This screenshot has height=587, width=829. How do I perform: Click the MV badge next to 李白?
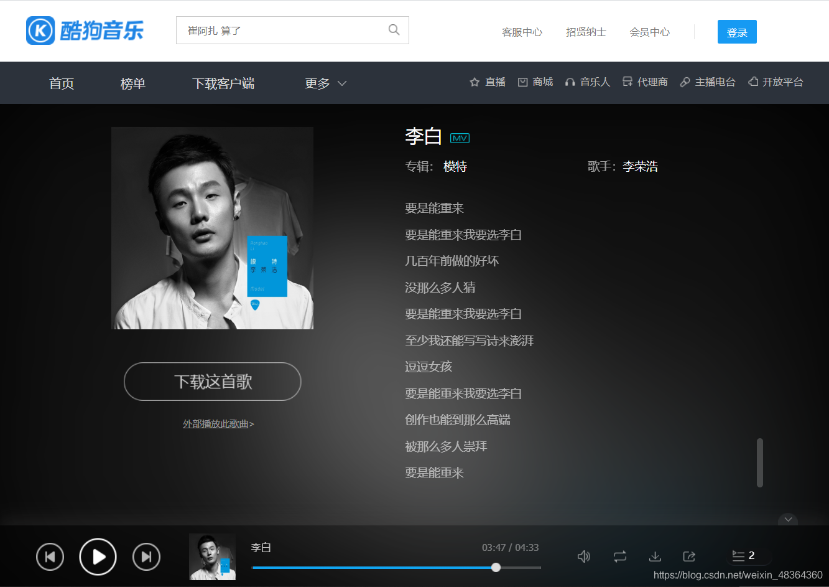(460, 138)
